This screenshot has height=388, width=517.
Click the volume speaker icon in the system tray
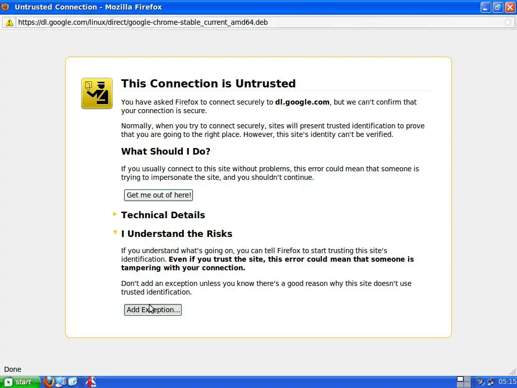481,382
